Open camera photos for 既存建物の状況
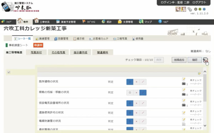 click(184, 84)
